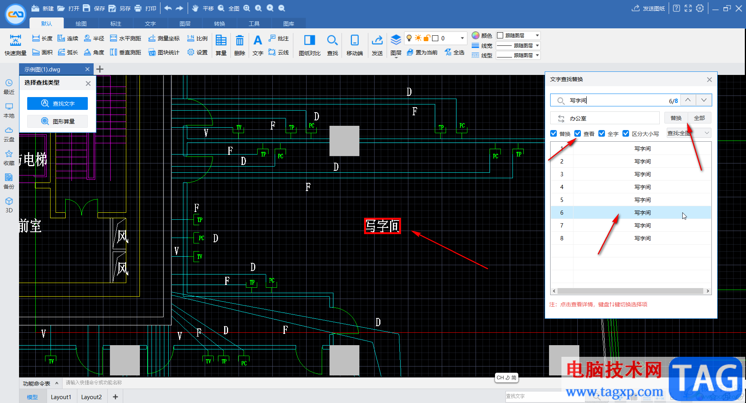Screen dimensions: 746x403
Task: Select the 半径 radius tool
Action: [x=94, y=38]
